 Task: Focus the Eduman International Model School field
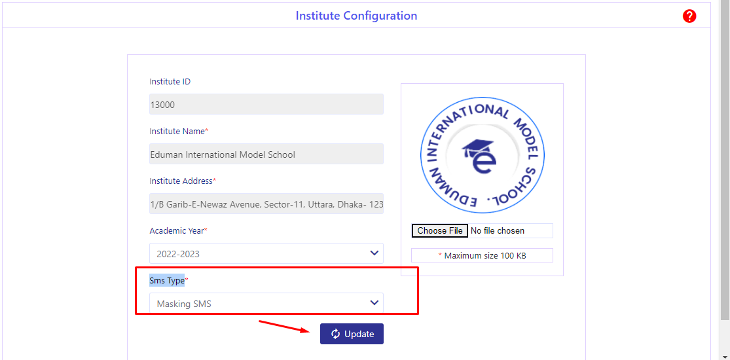pyautogui.click(x=266, y=154)
